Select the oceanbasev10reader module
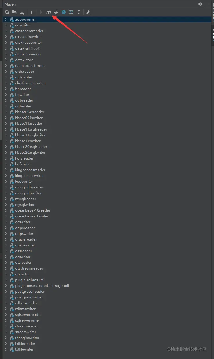This screenshot has height=359, width=214. pyautogui.click(x=33, y=210)
